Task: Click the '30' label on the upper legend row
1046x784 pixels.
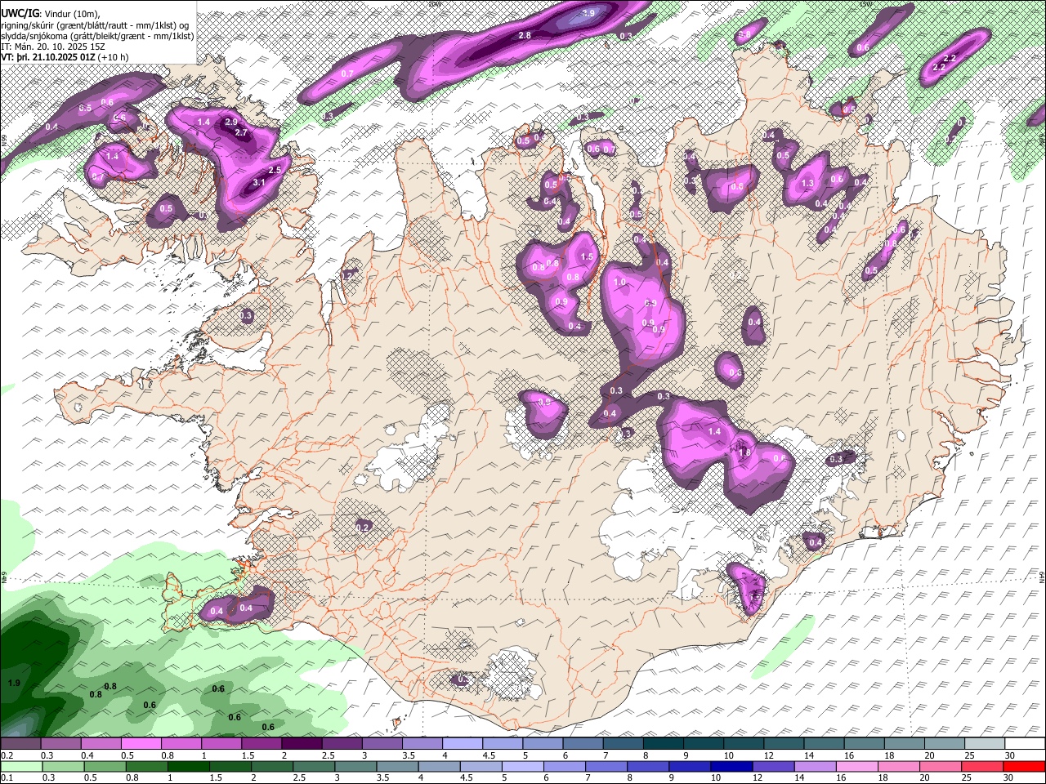Action: click(1010, 755)
